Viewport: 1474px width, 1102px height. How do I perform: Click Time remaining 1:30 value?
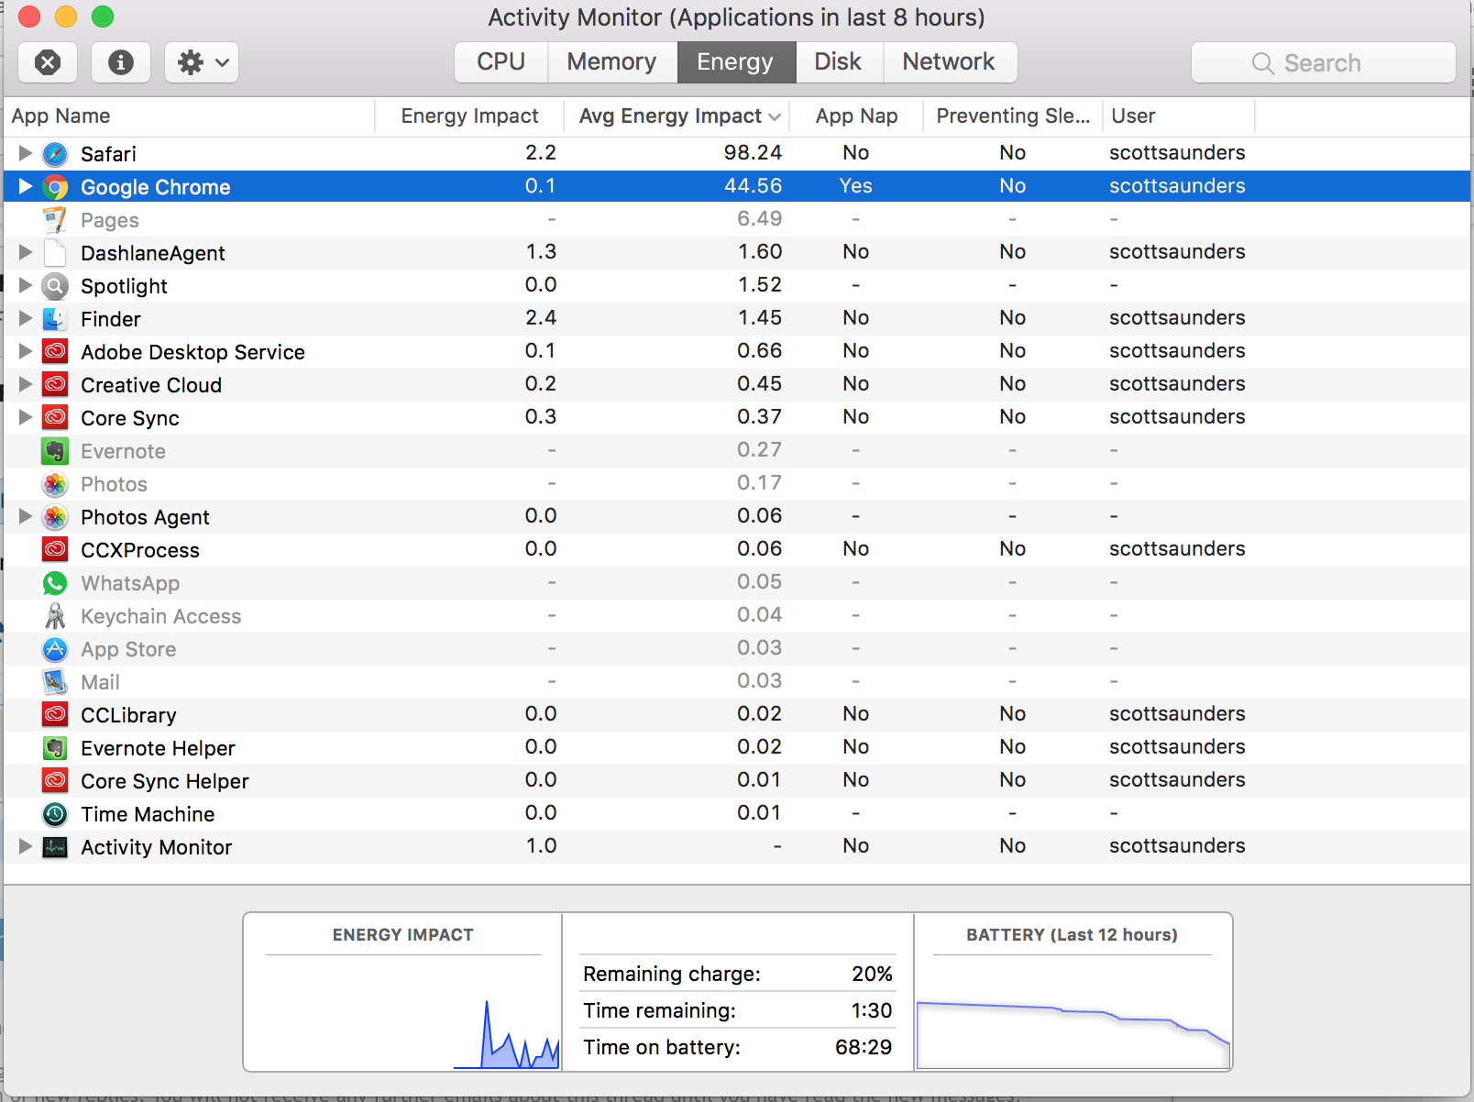[x=872, y=1010]
